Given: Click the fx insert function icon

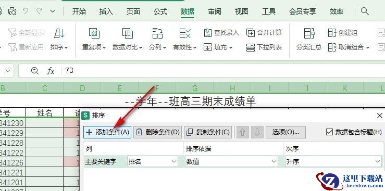Looking at the screenshot, I should tap(51, 71).
